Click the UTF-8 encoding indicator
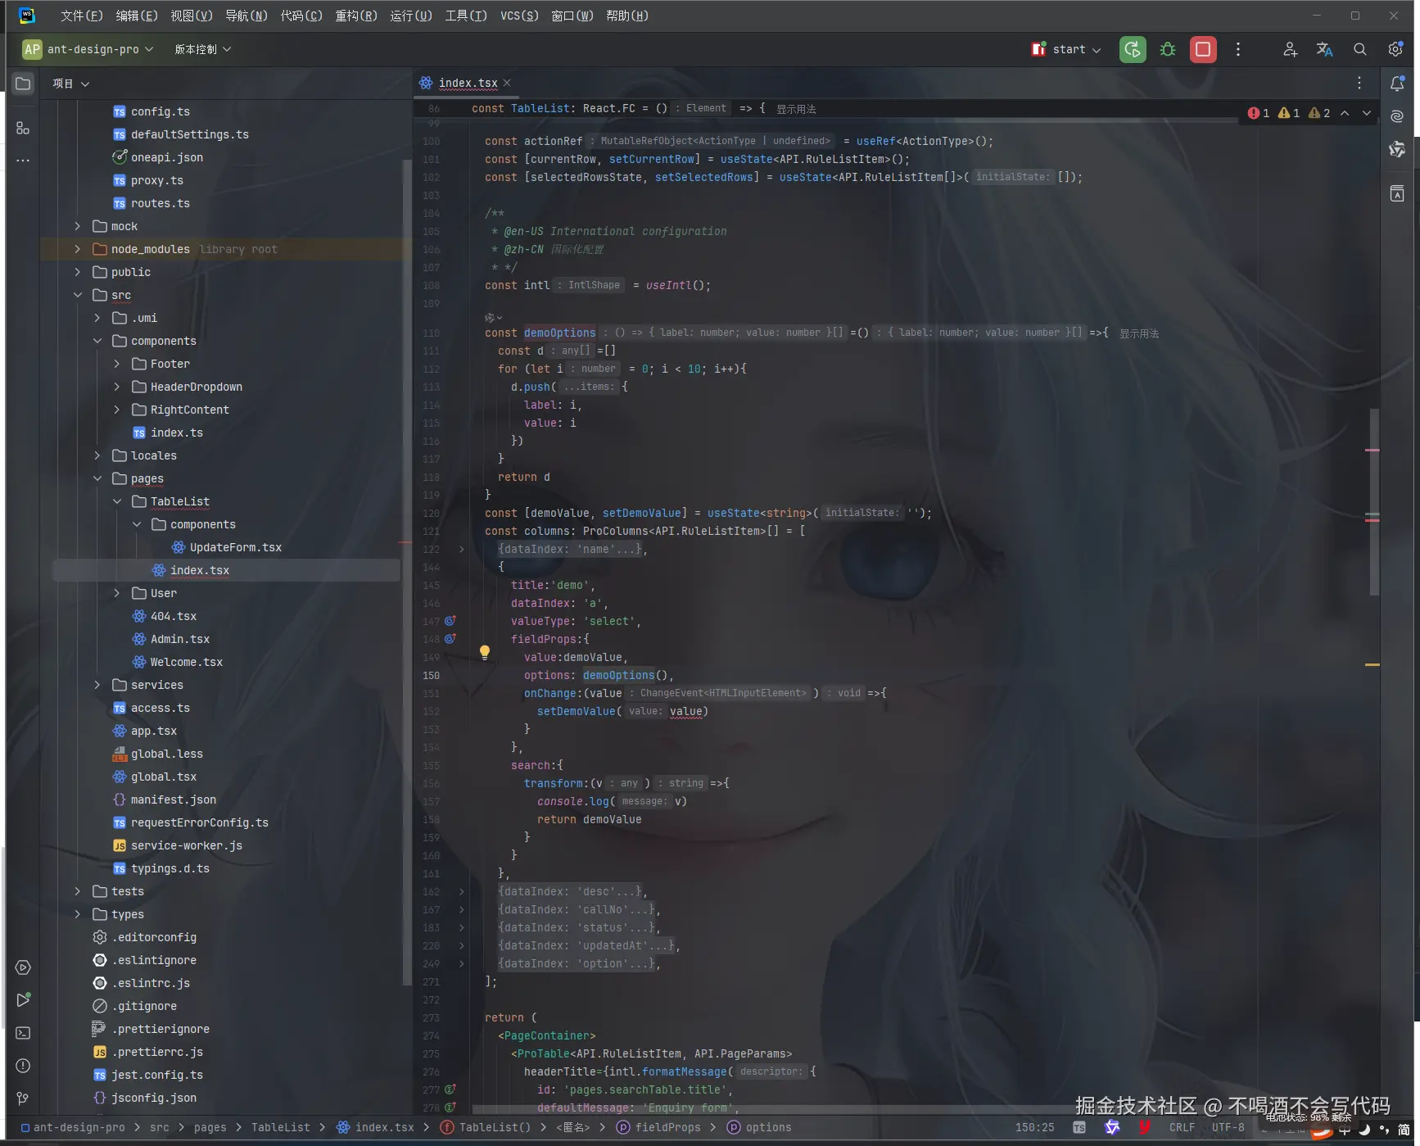This screenshot has height=1146, width=1420. [1228, 1127]
